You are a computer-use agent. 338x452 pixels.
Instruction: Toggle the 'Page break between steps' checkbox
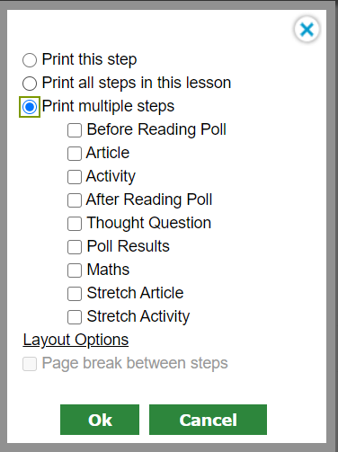click(30, 364)
